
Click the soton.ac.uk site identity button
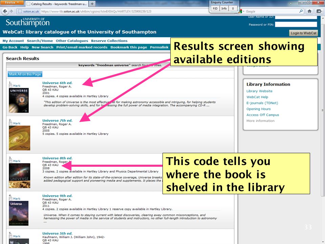(x=28, y=12)
